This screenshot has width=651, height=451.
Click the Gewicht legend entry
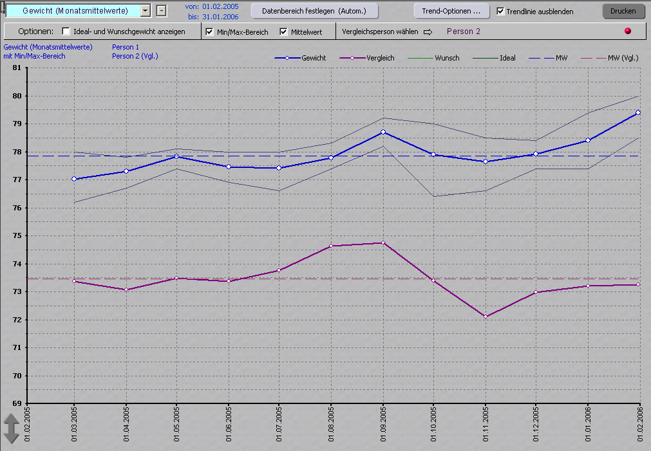[x=300, y=58]
